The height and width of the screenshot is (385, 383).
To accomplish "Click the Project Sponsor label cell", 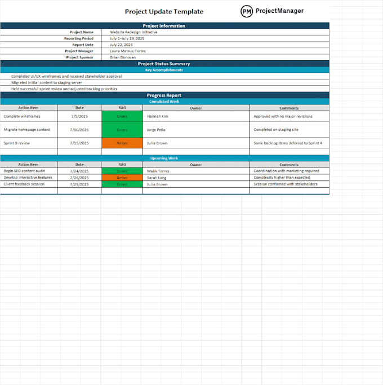I will [x=51, y=57].
